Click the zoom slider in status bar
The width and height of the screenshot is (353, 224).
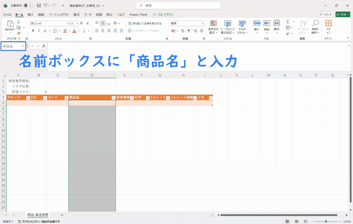click(326, 222)
